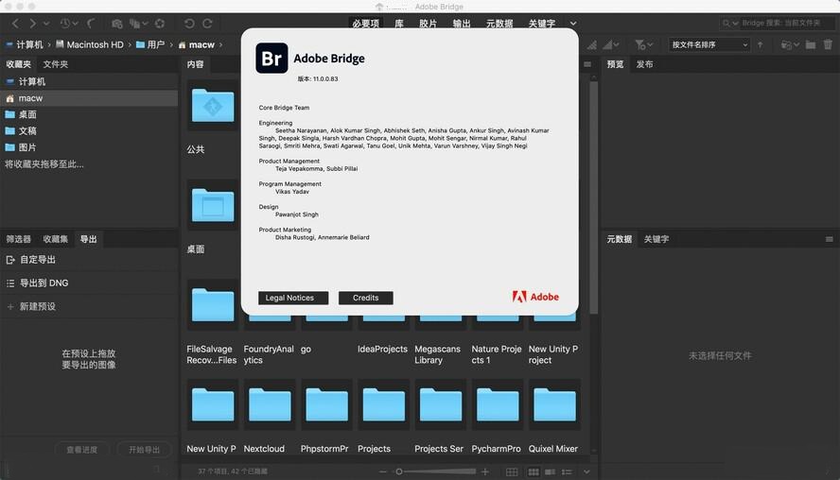
Task: Click macw in the path bar
Action: 197,45
